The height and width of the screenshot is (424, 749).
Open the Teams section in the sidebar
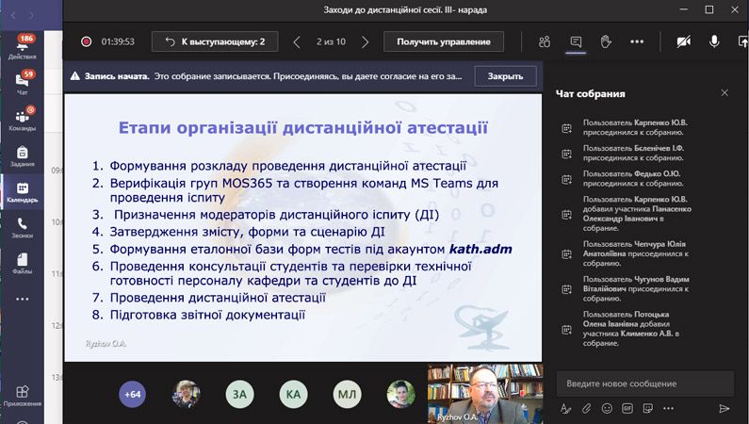click(x=22, y=120)
